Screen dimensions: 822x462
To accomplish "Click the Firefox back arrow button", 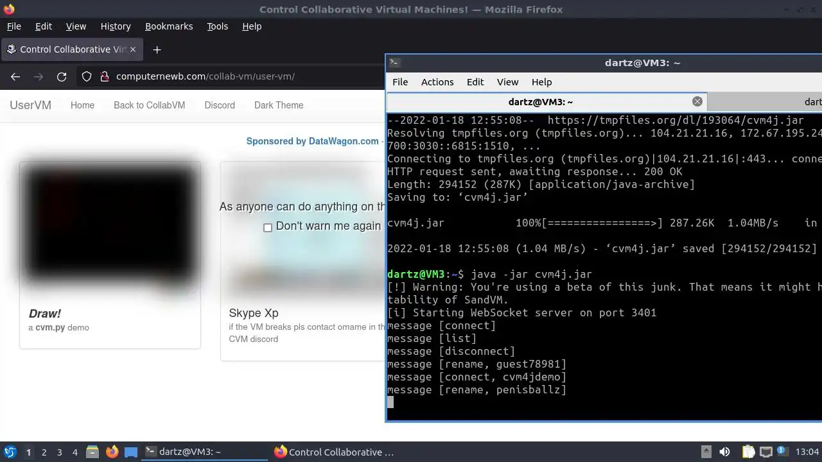I will click(x=15, y=76).
